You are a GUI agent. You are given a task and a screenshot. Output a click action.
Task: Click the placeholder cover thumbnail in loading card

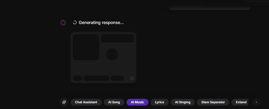coord(86,47)
